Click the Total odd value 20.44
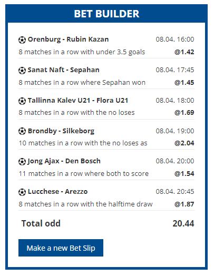Image resolution: width=214 pixels, height=276 pixels. (x=183, y=223)
